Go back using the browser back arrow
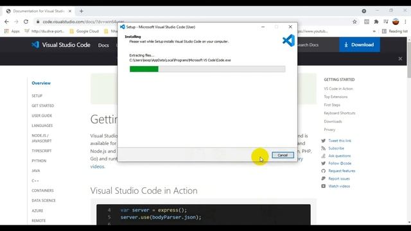The image size is (411, 231). [x=6, y=22]
